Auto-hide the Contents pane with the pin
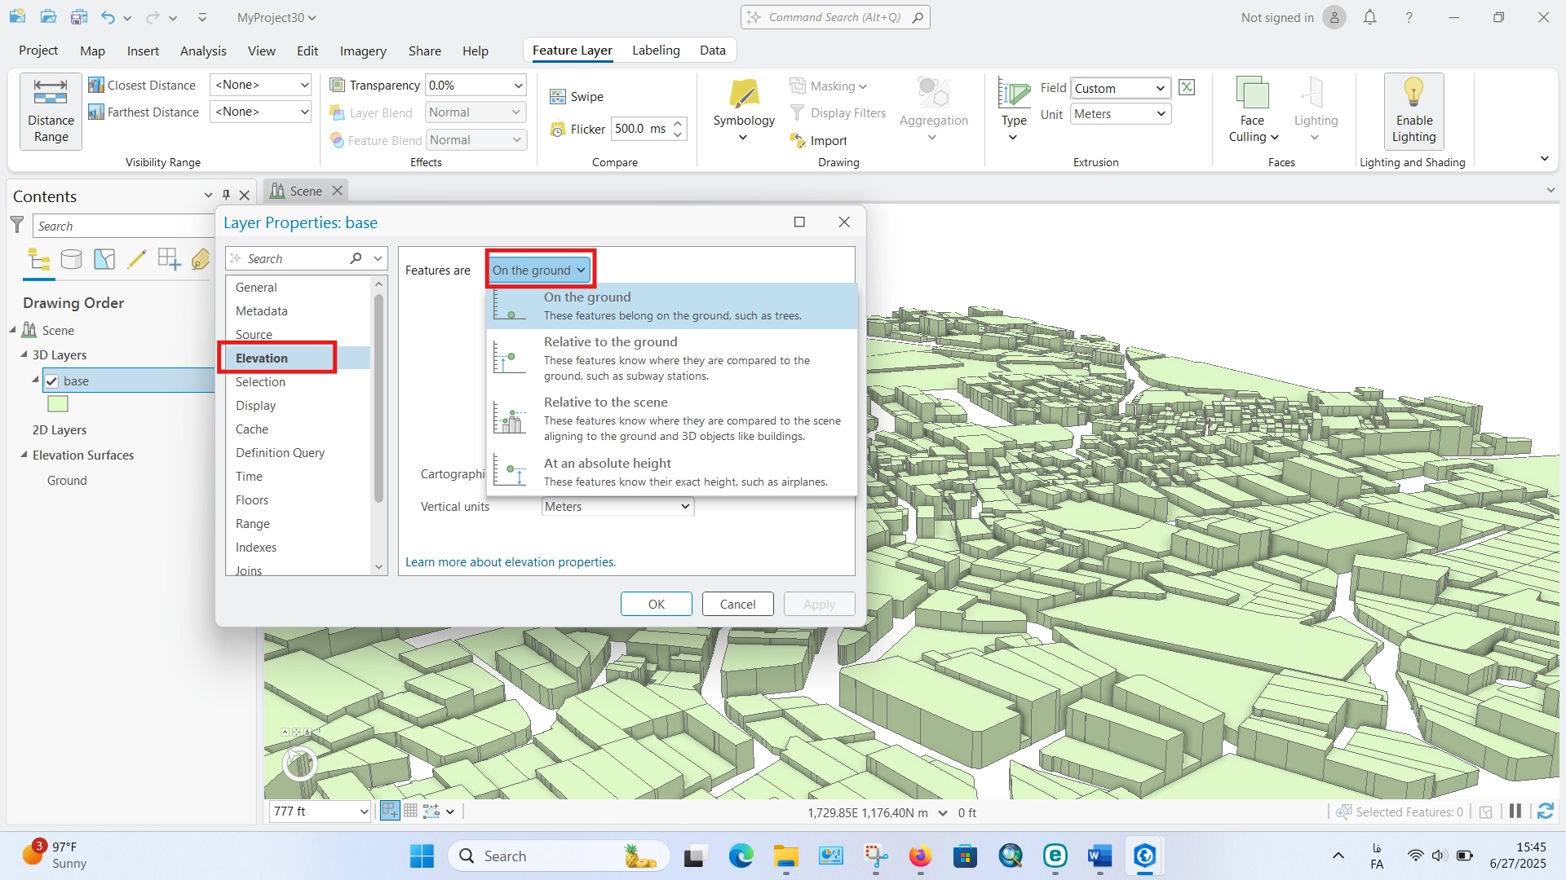This screenshot has height=880, width=1566. tap(226, 196)
